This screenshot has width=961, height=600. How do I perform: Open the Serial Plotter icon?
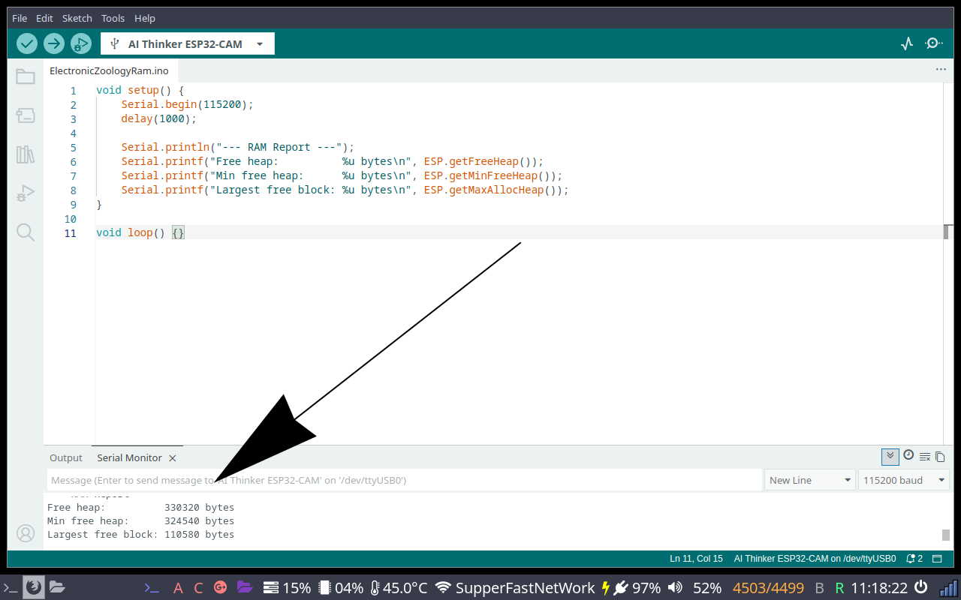(907, 43)
